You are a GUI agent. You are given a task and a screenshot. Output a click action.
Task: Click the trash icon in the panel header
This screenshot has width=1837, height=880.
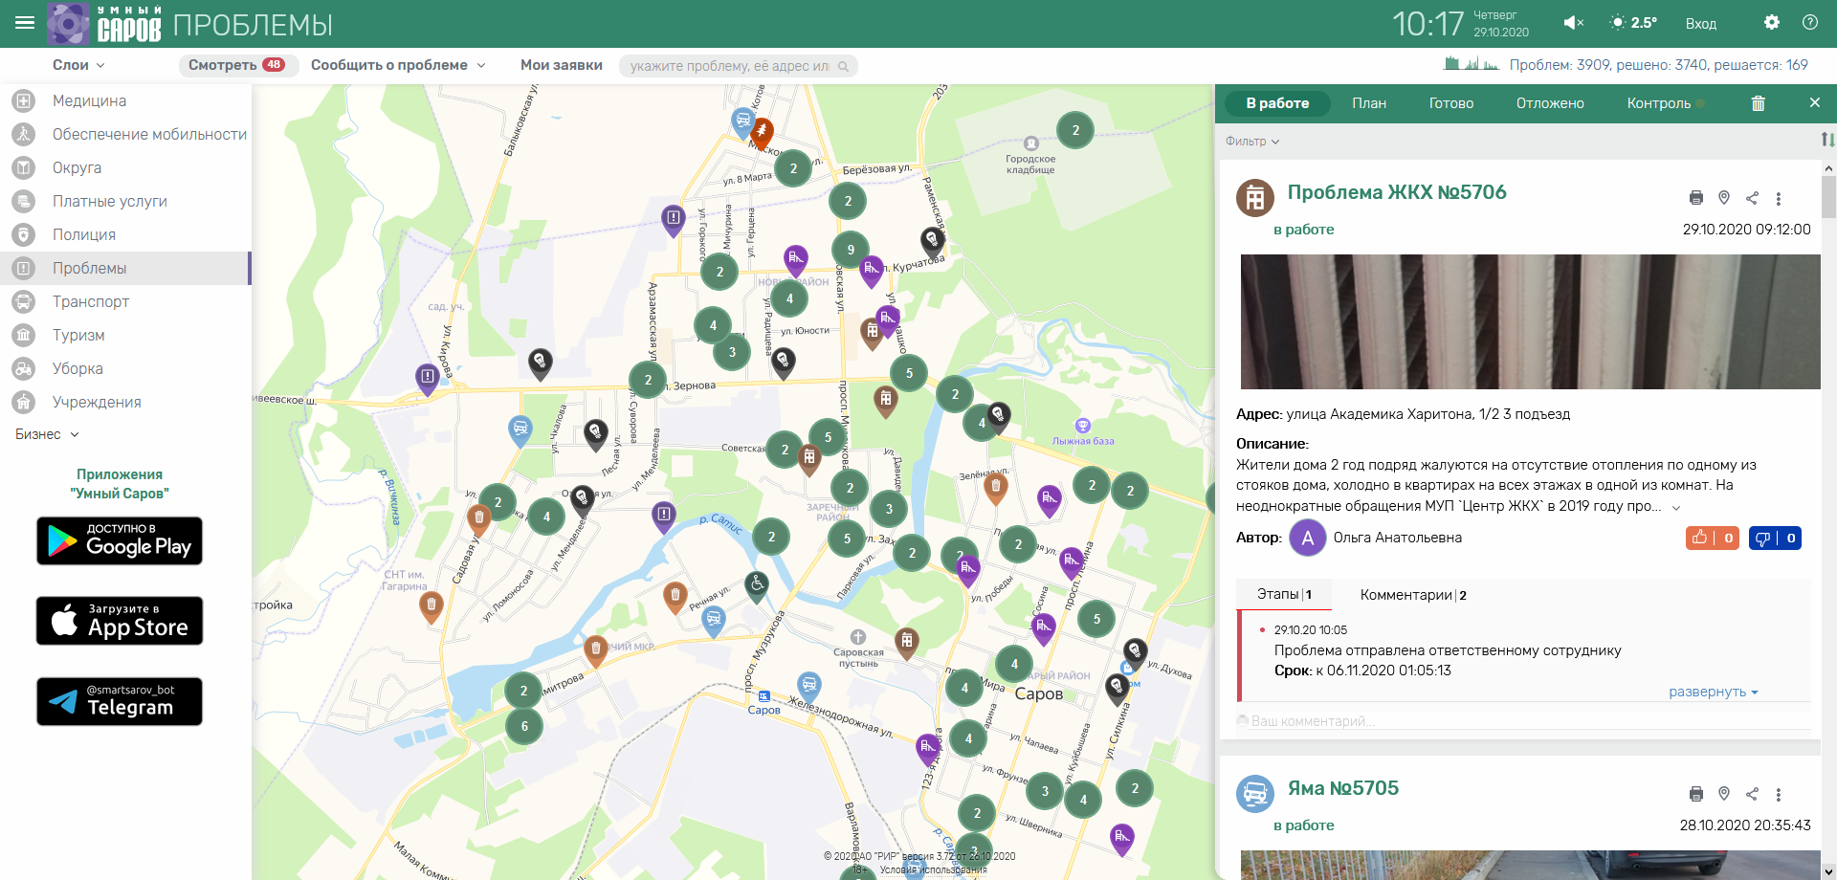pos(1758,103)
